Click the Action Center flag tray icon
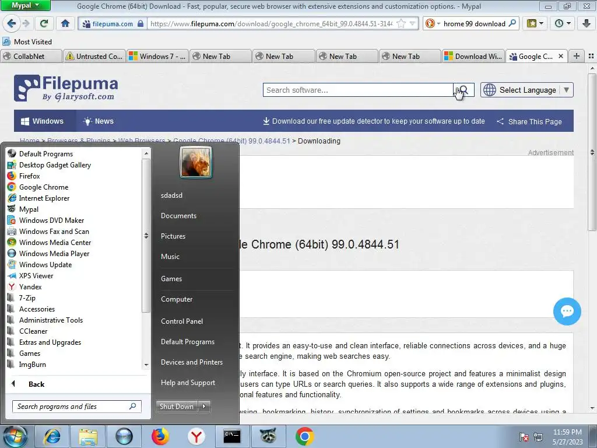 click(x=524, y=437)
